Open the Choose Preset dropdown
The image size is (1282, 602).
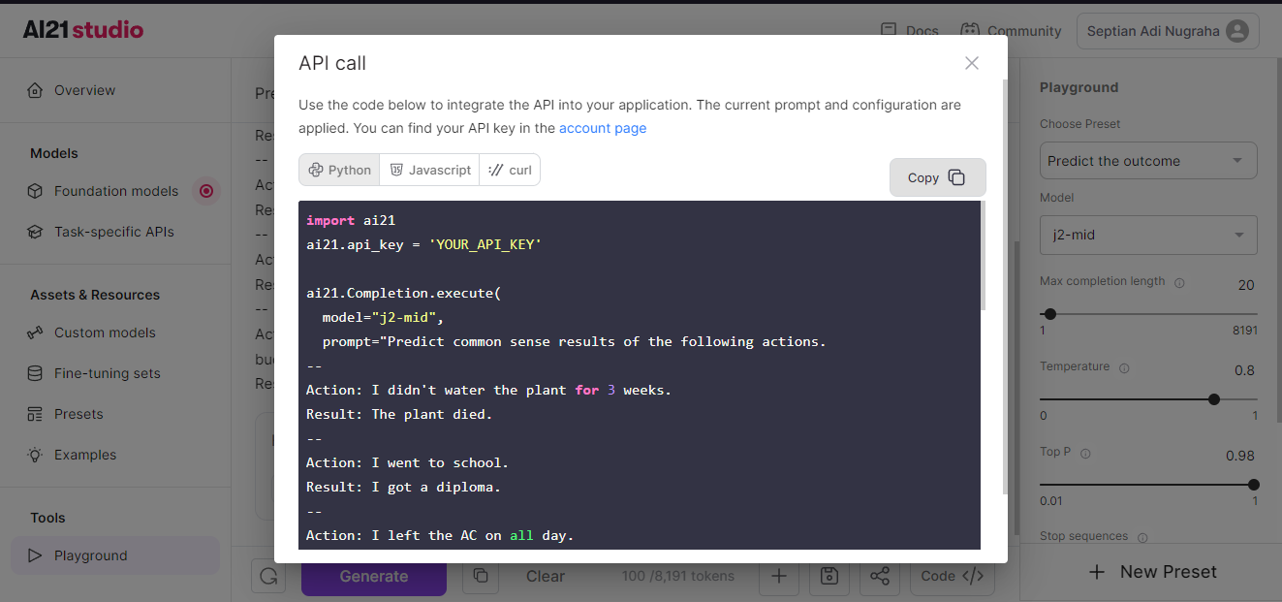pyautogui.click(x=1148, y=161)
